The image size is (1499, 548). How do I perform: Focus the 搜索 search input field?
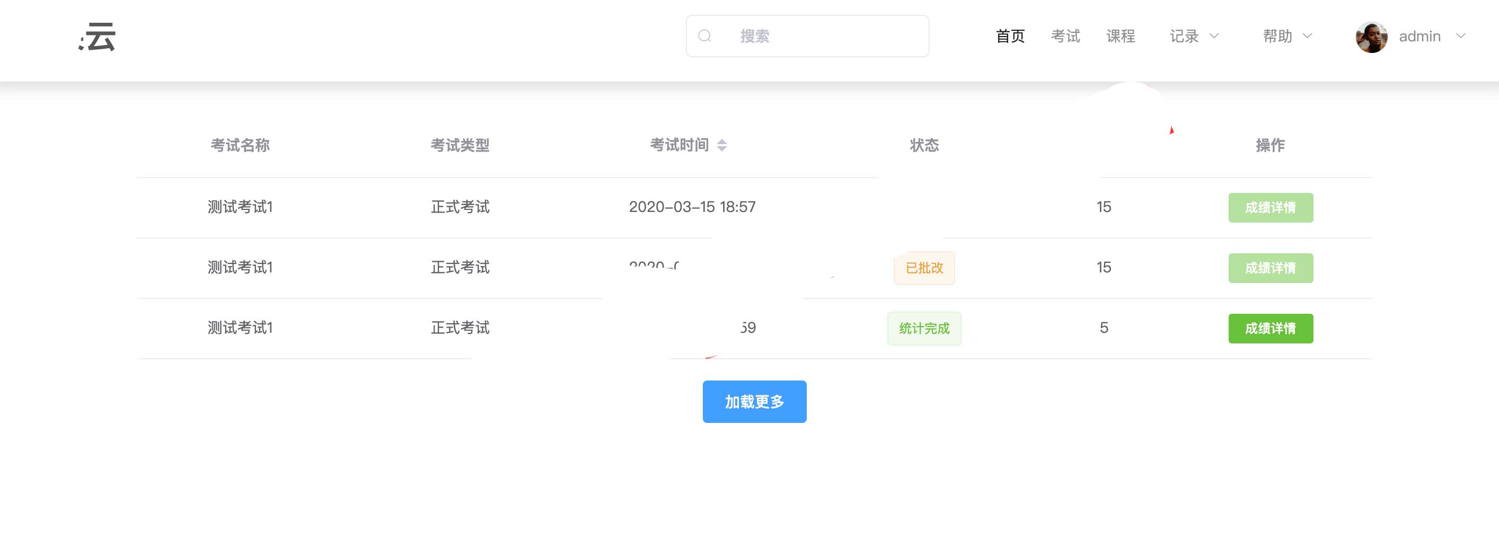tap(826, 36)
